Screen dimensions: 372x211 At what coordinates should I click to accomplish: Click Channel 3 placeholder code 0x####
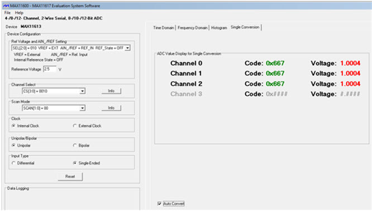pos(276,94)
